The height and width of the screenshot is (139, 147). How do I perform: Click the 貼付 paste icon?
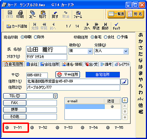point(43,14)
